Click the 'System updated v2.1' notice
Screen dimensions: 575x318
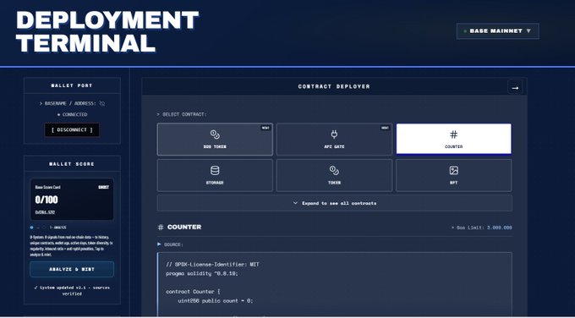coord(72,290)
